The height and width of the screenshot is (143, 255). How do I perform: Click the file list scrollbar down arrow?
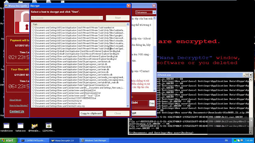pyautogui.click(x=127, y=106)
